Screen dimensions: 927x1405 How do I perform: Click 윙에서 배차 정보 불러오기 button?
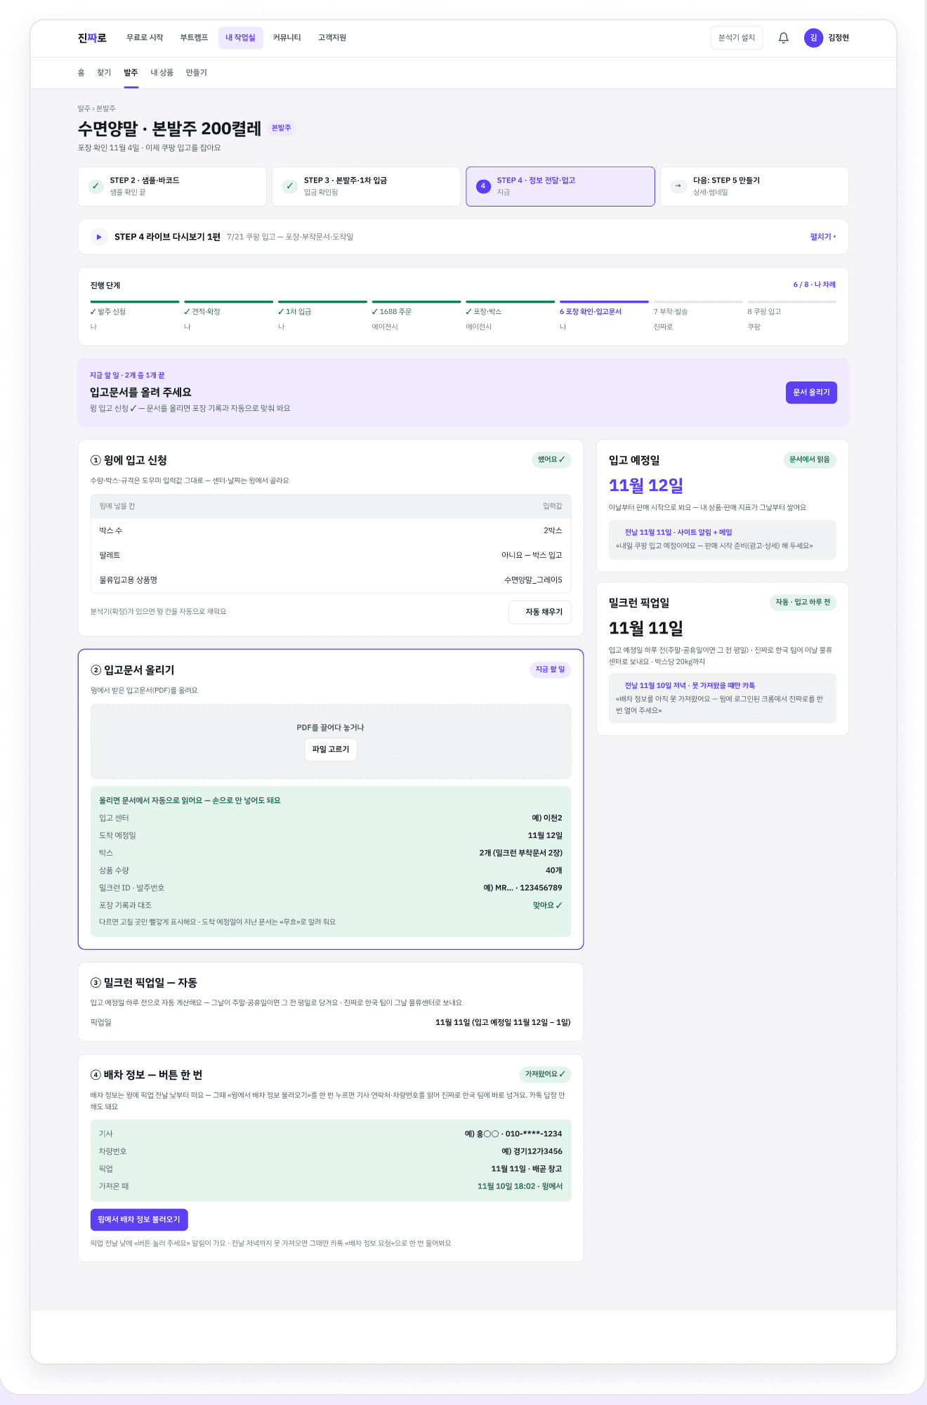[139, 1220]
